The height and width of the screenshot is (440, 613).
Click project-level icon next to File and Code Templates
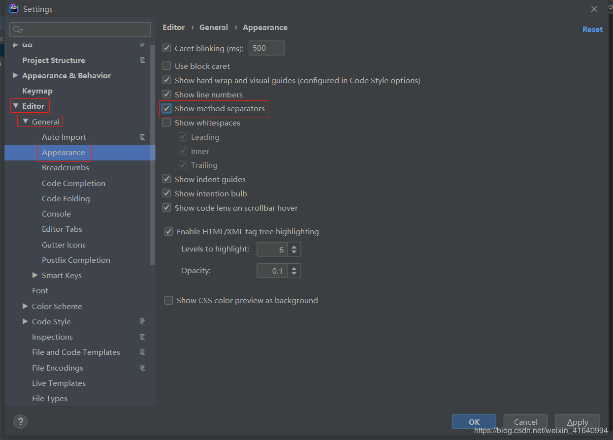pyautogui.click(x=142, y=352)
